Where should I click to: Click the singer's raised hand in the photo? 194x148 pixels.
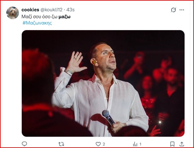click(75, 62)
